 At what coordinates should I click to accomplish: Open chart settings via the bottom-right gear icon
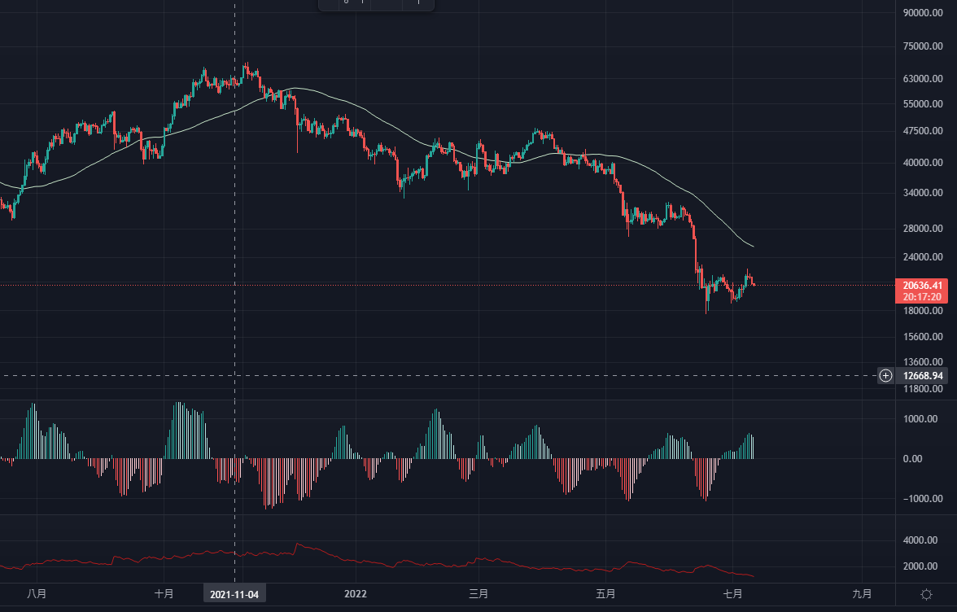point(925,594)
